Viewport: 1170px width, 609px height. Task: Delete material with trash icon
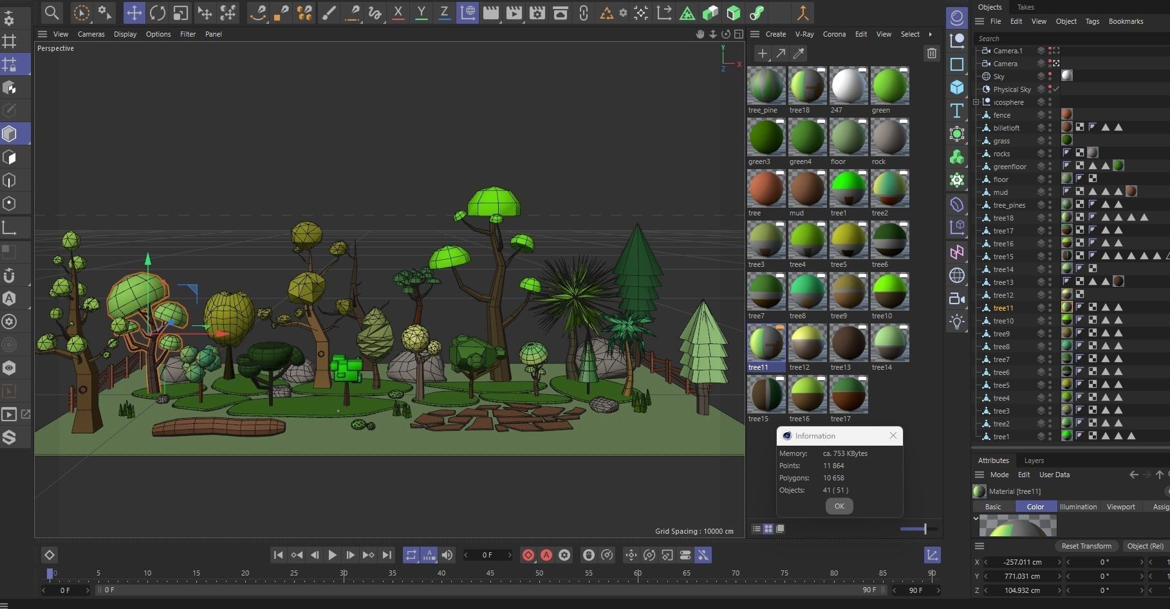[931, 53]
